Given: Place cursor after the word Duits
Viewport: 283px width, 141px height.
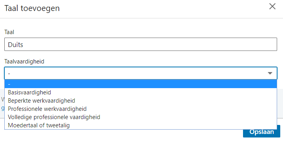Looking at the screenshot, I should click(24, 45).
